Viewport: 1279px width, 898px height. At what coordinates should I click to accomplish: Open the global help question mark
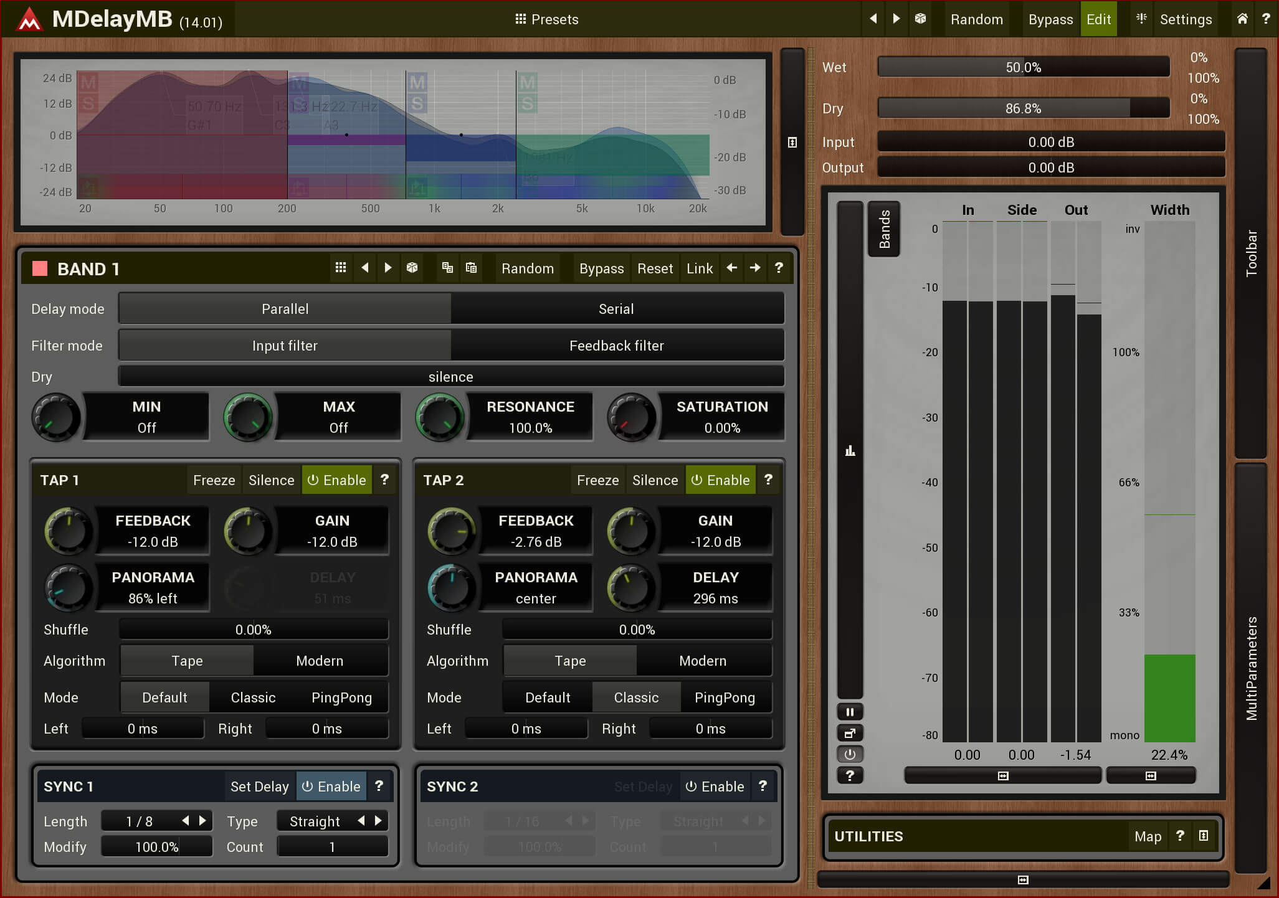[1265, 19]
